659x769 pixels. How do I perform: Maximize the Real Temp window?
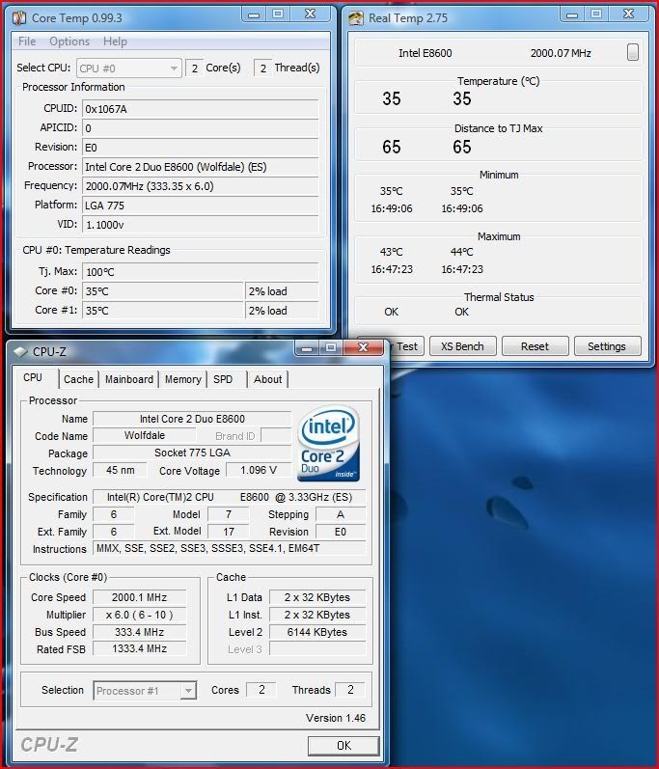click(595, 14)
